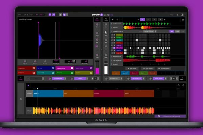Click the icon at far right of pattern bar
The width and height of the screenshot is (203, 135).
click(x=183, y=20)
